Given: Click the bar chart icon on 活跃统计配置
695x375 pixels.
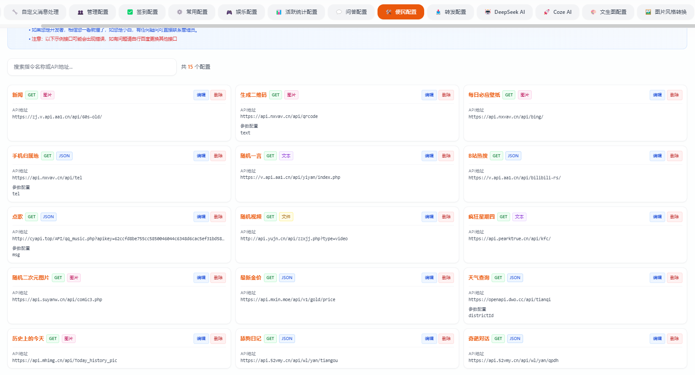Looking at the screenshot, I should pyautogui.click(x=279, y=12).
